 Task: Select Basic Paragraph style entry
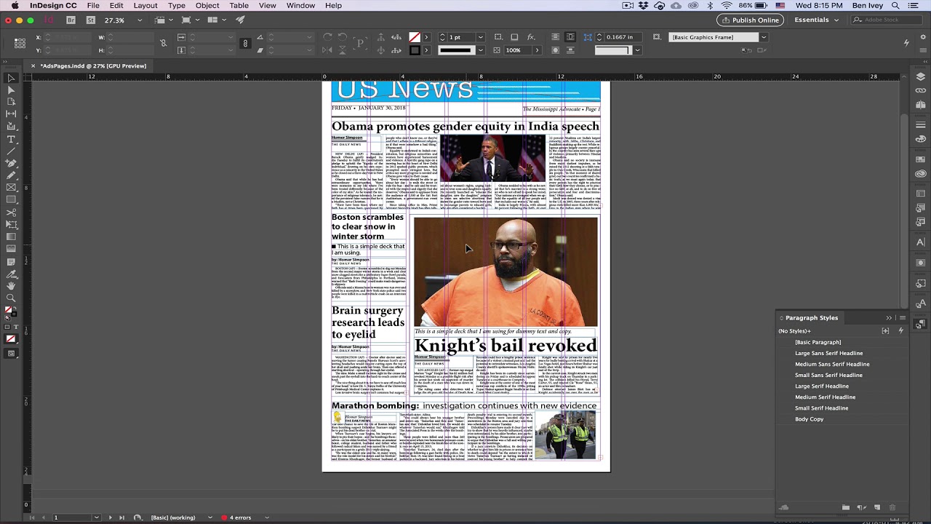point(818,342)
